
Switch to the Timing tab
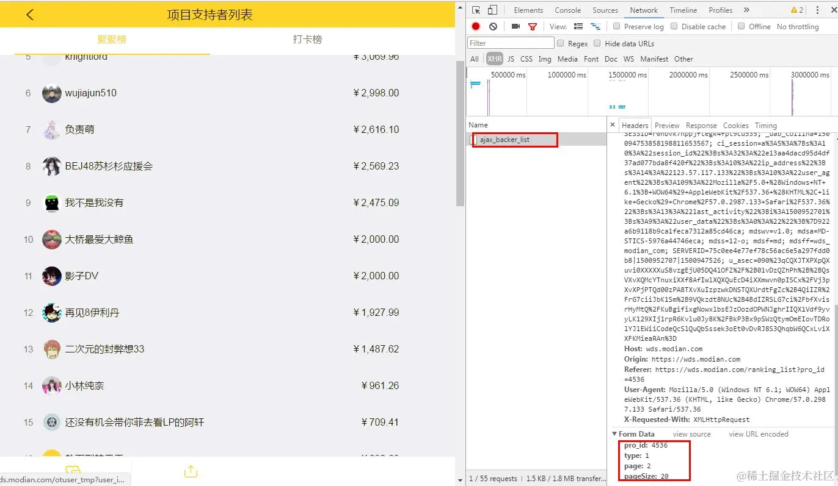coord(766,125)
